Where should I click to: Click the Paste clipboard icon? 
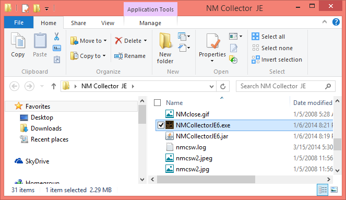tap(40, 40)
